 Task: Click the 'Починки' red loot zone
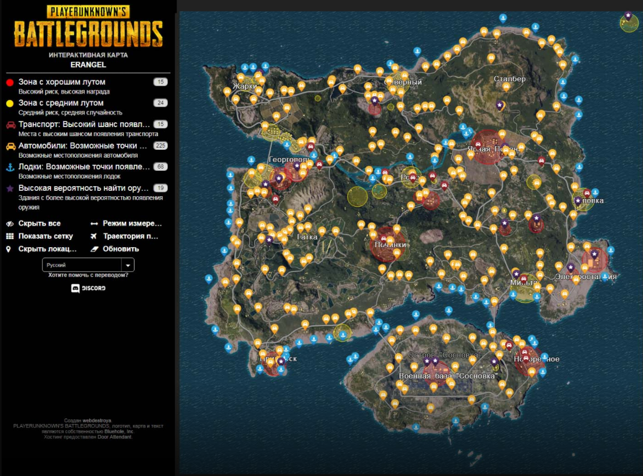tap(388, 245)
